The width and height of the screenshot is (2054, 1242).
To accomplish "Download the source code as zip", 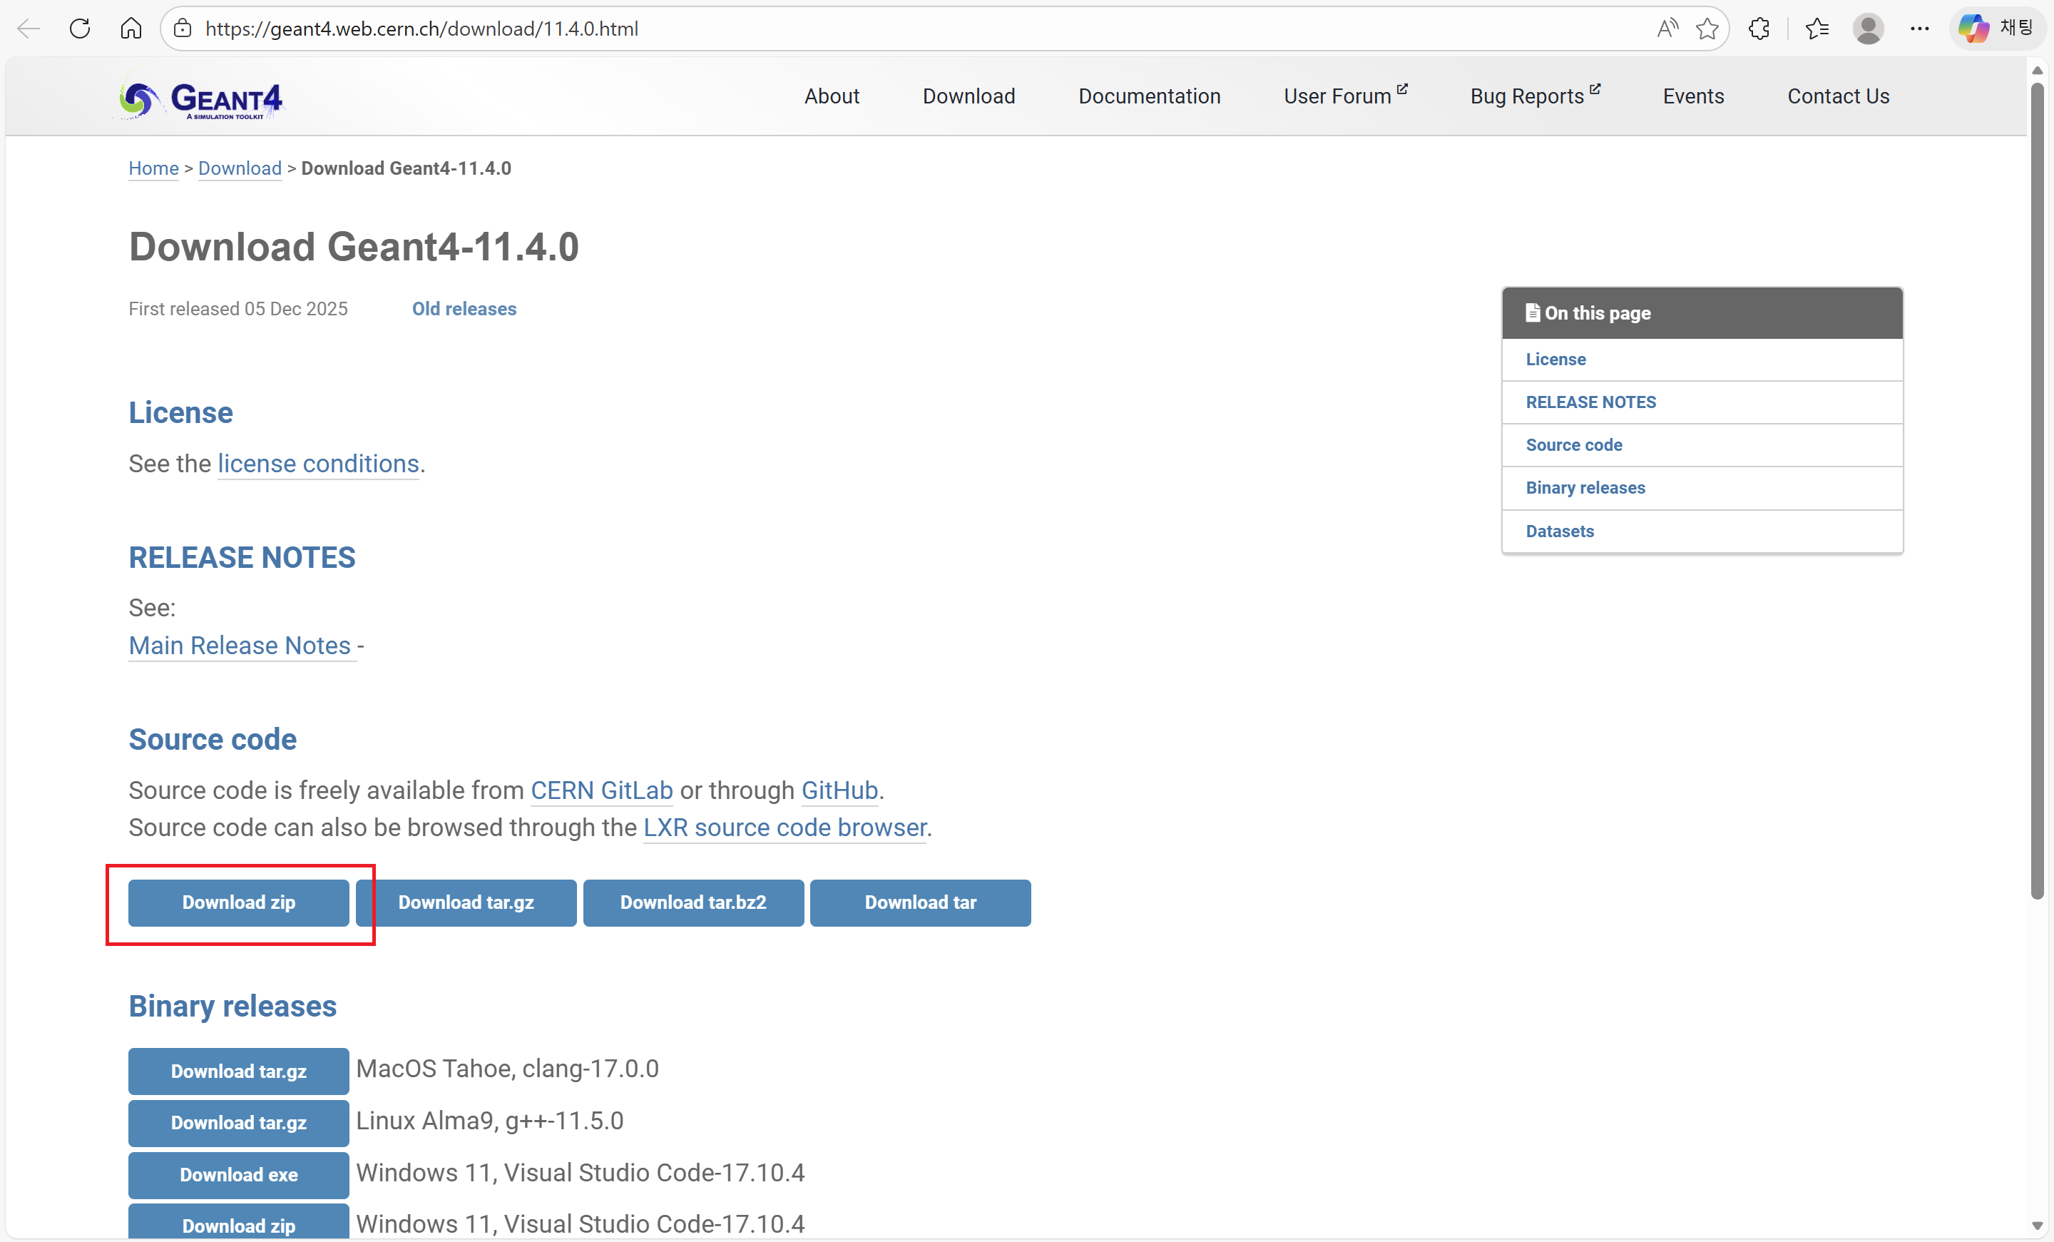I will (x=238, y=902).
